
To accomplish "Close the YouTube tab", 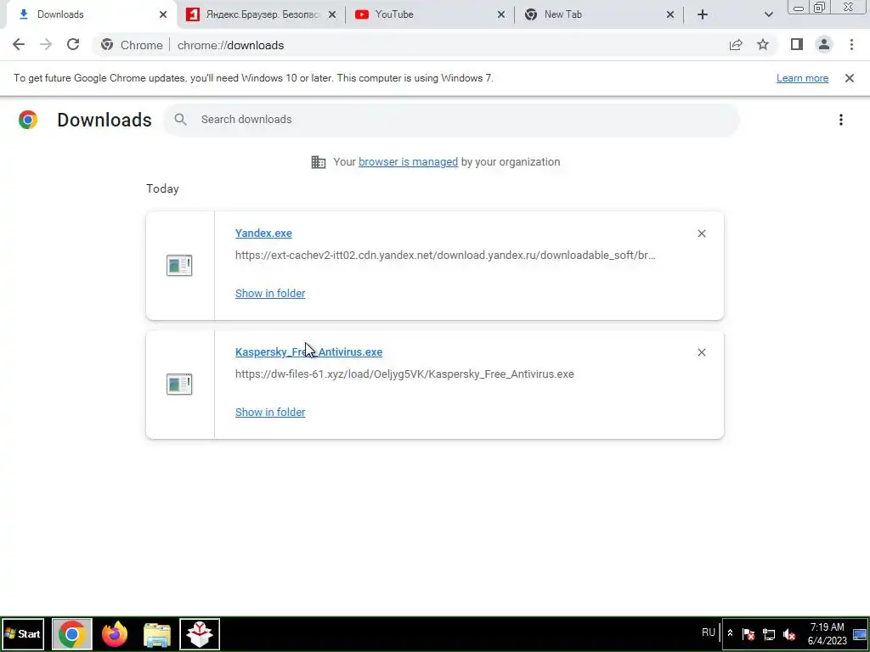I will click(x=501, y=14).
